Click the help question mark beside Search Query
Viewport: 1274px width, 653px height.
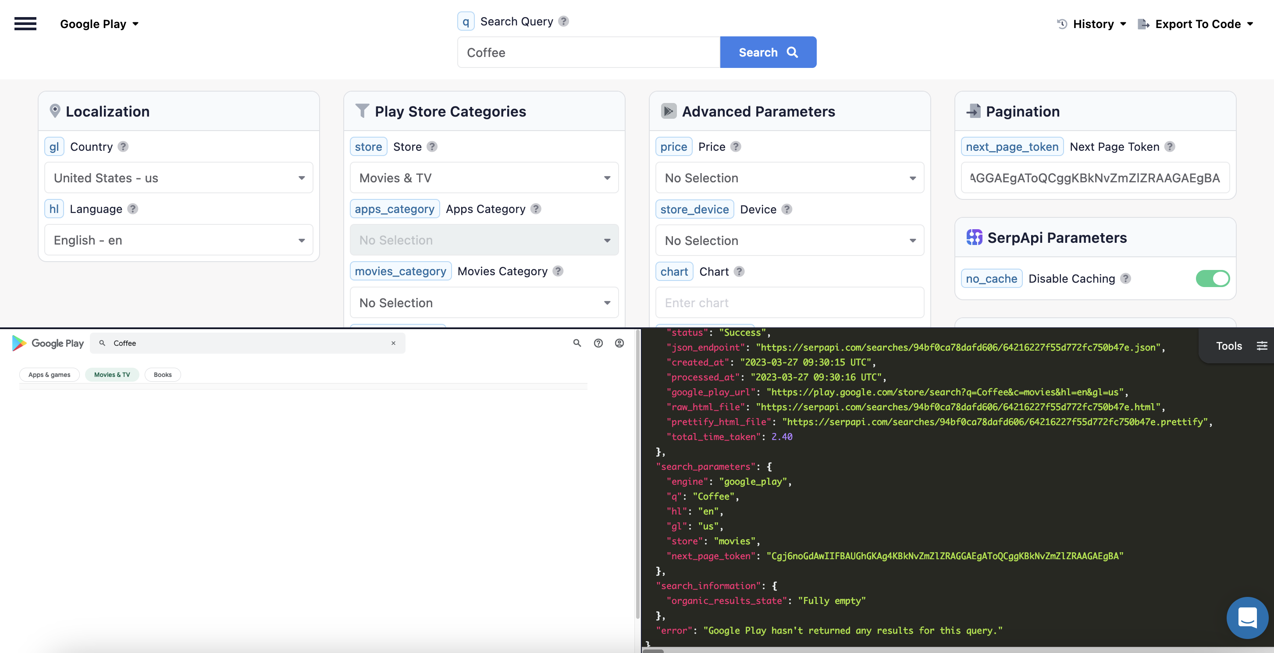(x=562, y=21)
